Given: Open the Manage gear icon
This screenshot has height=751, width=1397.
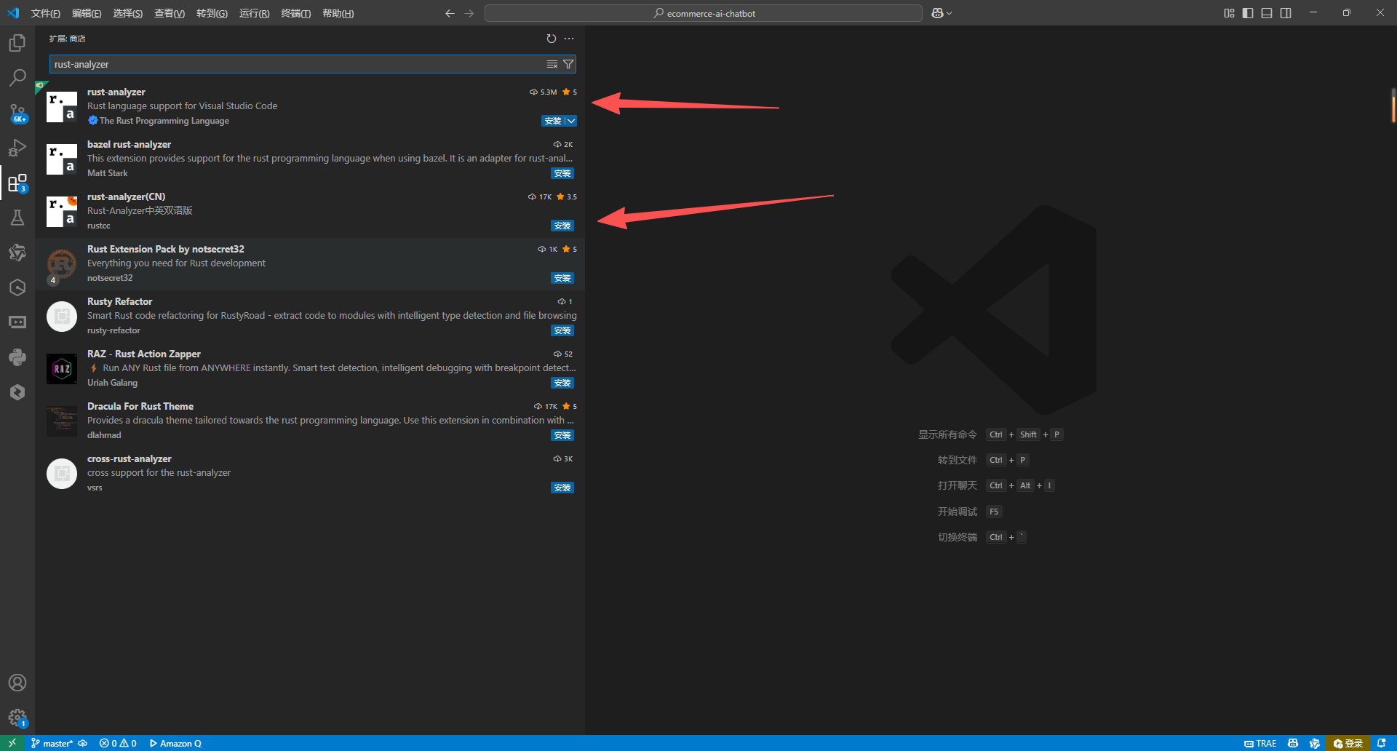Looking at the screenshot, I should (17, 718).
